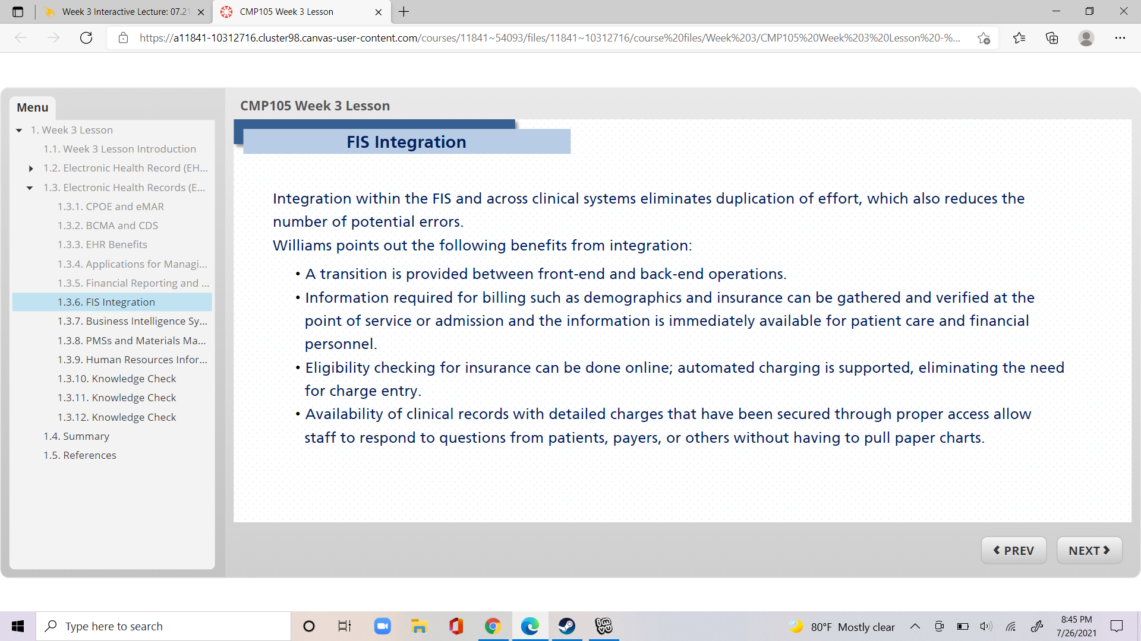1141x641 pixels.
Task: Open browser profile avatar
Action: 1086,38
